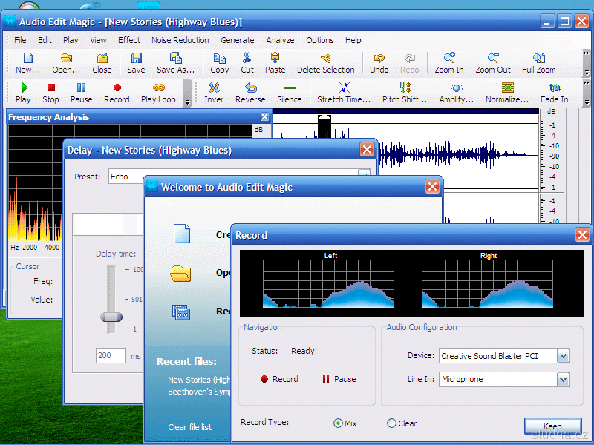Start recording in the Record dialog

[278, 379]
